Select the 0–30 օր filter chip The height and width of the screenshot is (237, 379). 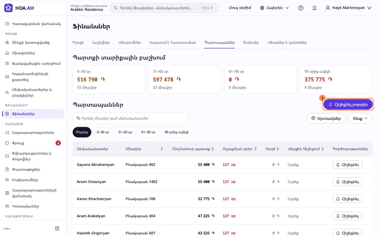pos(103,132)
